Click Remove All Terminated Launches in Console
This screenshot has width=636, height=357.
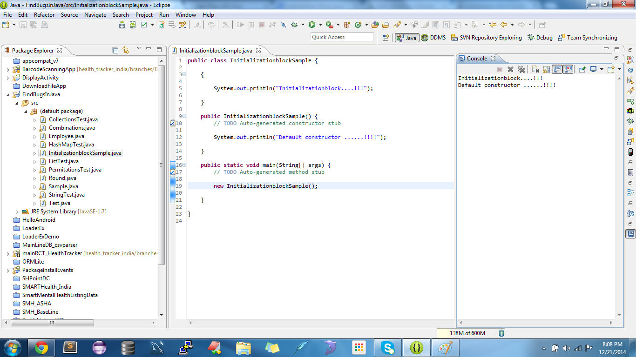(521, 69)
